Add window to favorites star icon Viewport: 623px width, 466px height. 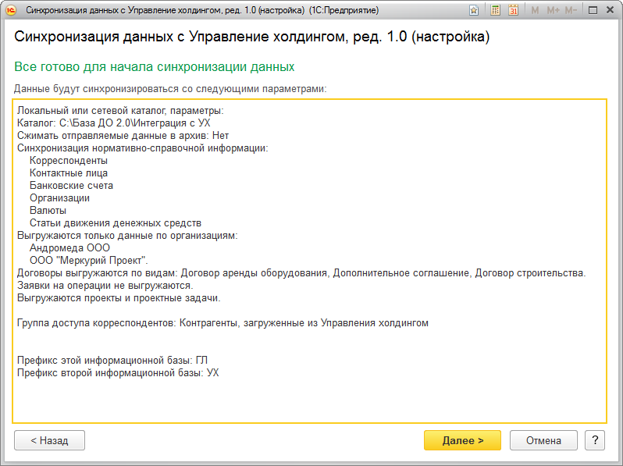(x=474, y=10)
